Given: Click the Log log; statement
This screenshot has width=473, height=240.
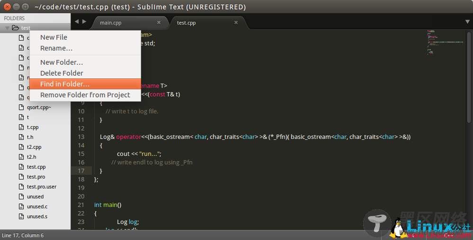Looking at the screenshot, I should tap(128, 222).
